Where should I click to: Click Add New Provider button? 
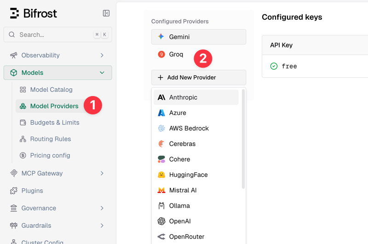click(x=199, y=77)
